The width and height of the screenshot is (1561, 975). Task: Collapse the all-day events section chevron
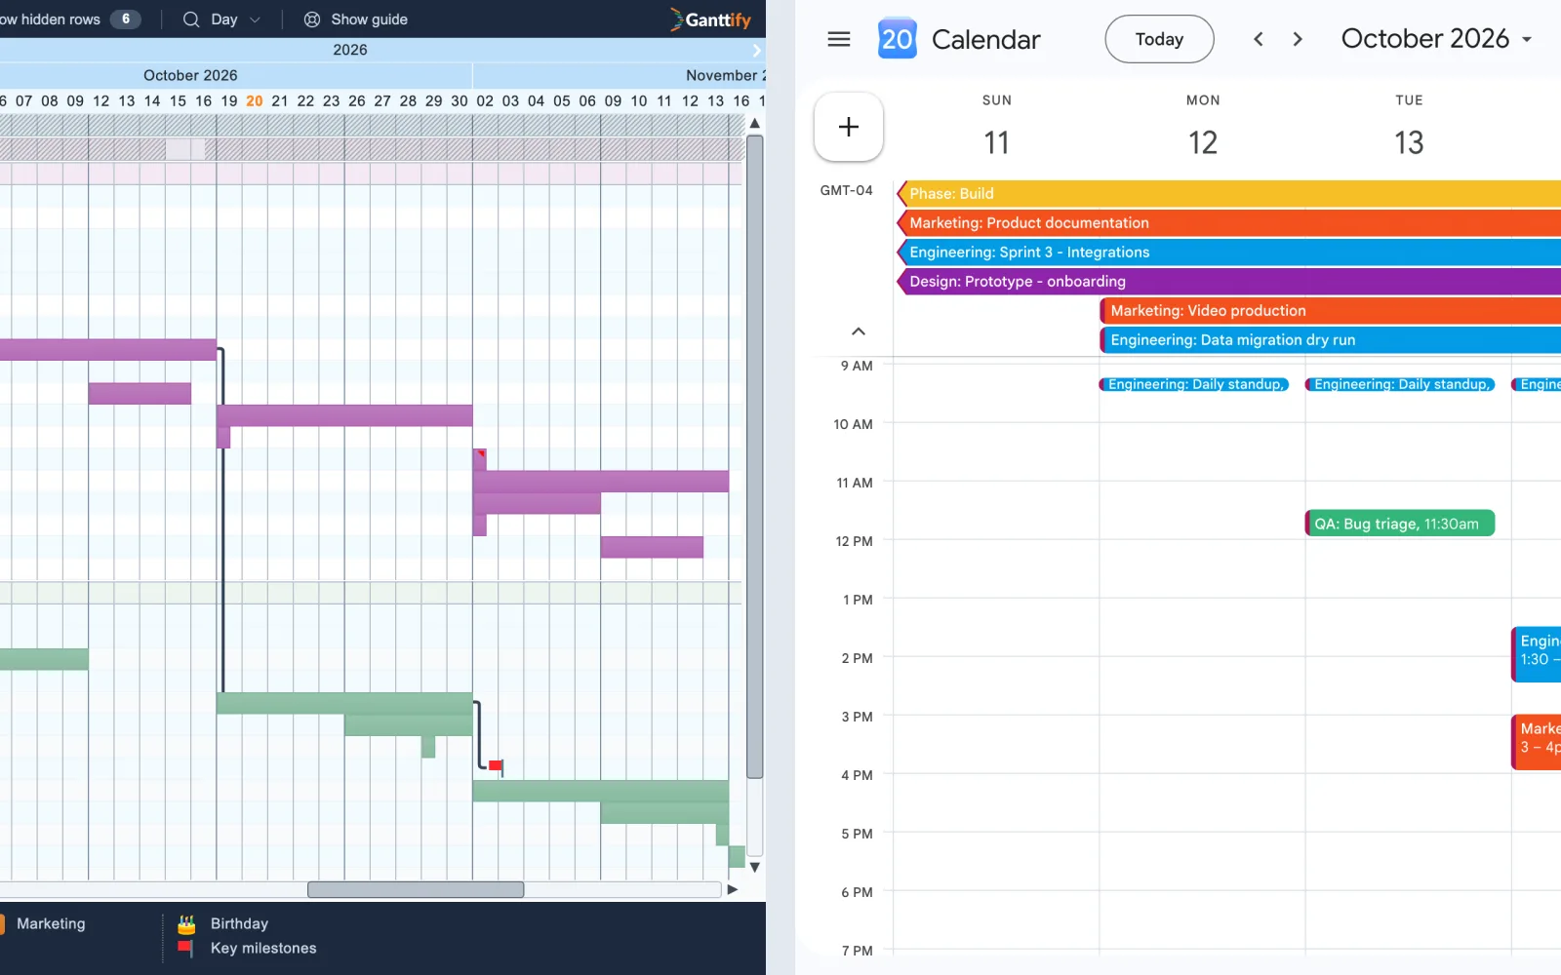click(x=859, y=331)
